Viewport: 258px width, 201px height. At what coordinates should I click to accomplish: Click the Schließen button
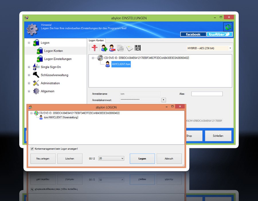[218, 136]
